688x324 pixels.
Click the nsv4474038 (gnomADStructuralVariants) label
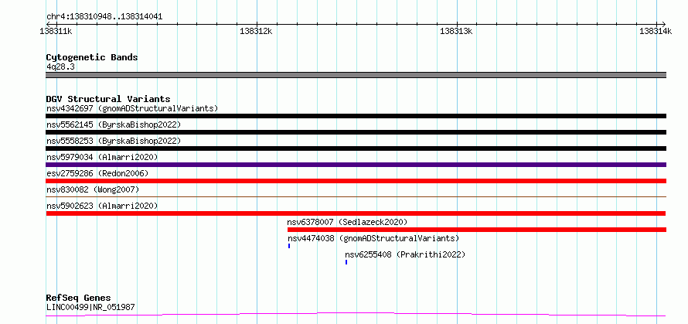373,238
